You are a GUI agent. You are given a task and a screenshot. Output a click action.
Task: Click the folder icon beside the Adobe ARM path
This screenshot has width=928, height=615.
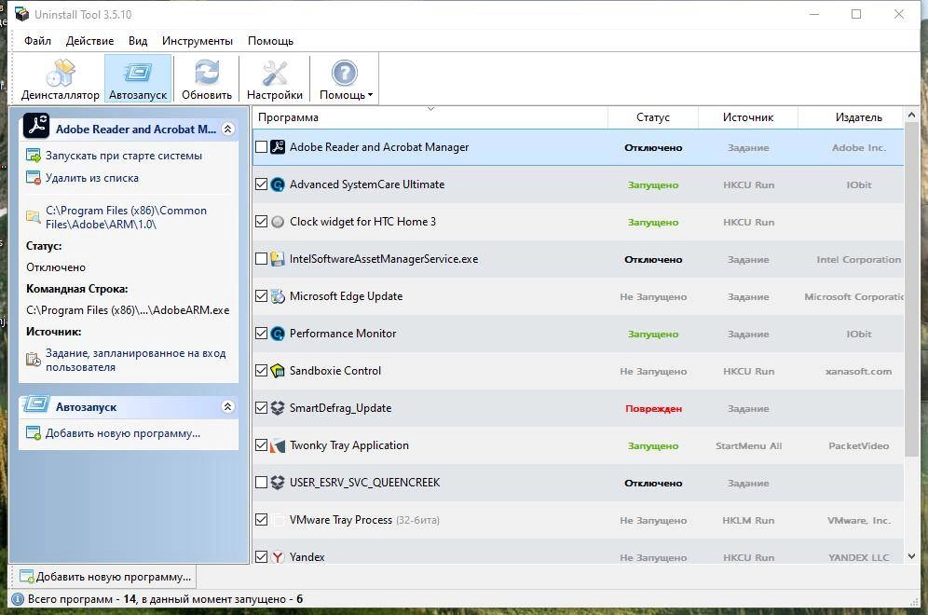coord(34,216)
